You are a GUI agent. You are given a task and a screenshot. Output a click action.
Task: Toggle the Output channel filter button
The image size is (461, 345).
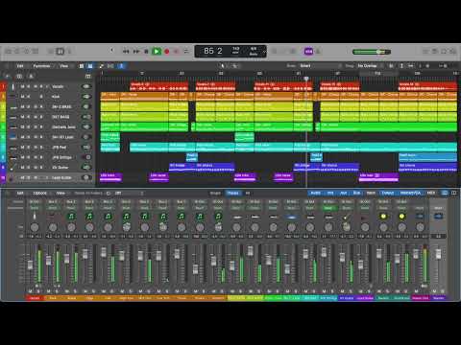coord(387,193)
